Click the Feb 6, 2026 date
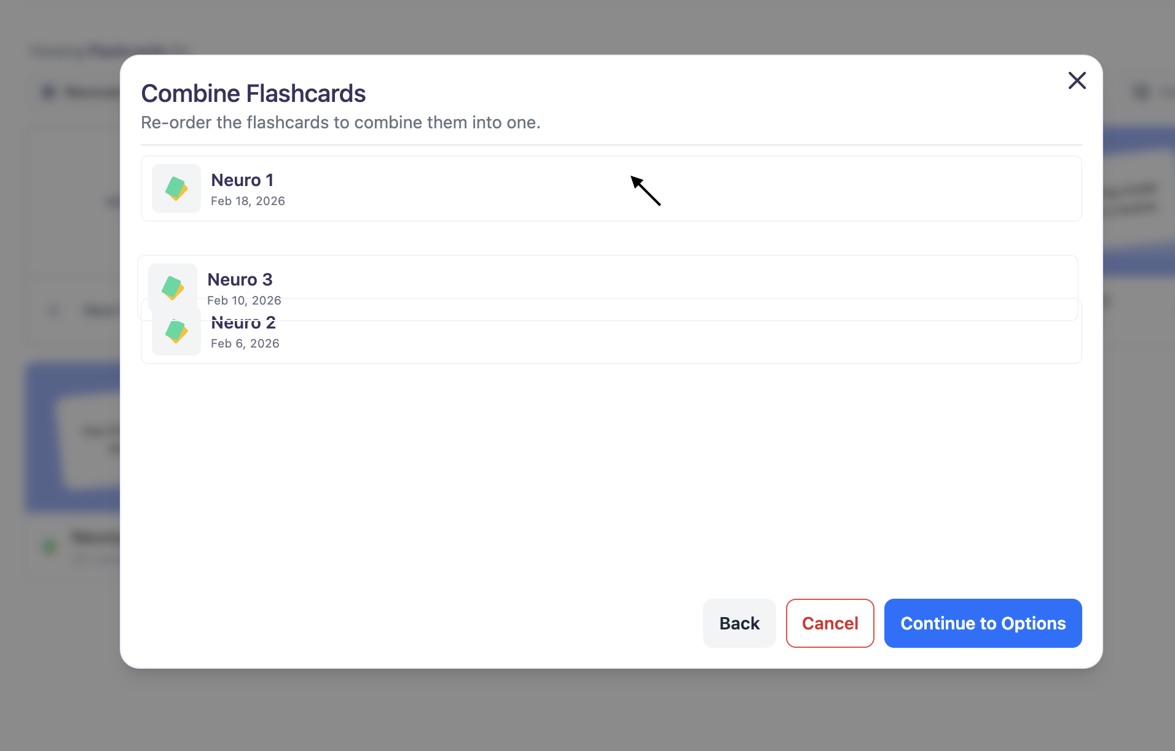The height and width of the screenshot is (751, 1175). tap(245, 343)
